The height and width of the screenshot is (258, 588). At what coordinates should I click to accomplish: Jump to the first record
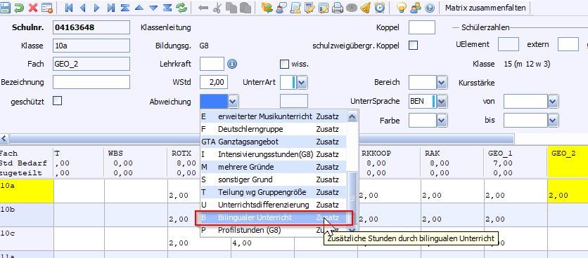69,8
